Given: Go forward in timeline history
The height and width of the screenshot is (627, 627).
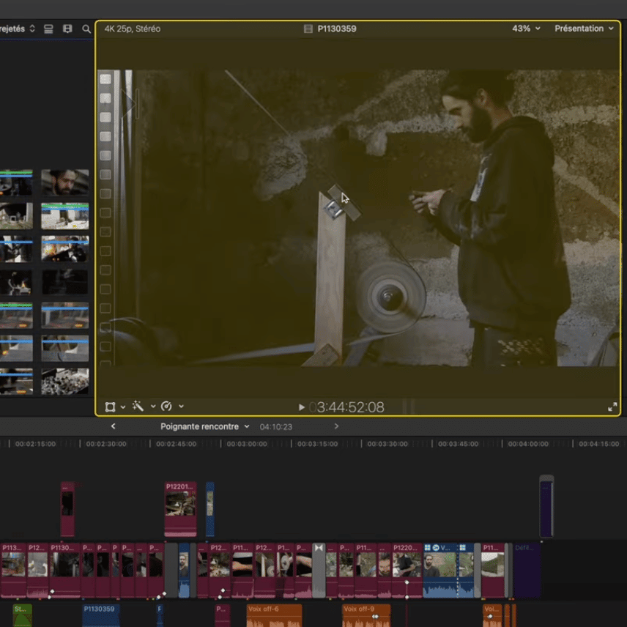Looking at the screenshot, I should (336, 426).
